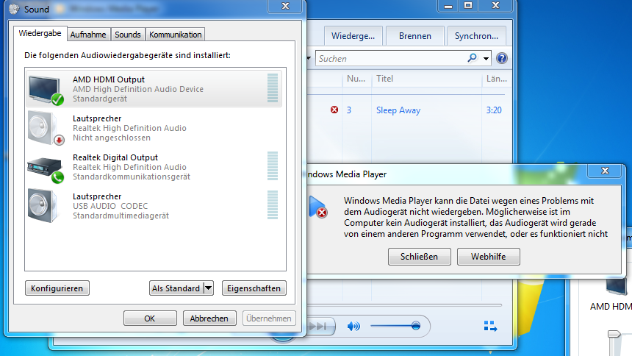Switch to the Wiedergabe tab in Sound
Screen dimensions: 632x356
point(40,34)
